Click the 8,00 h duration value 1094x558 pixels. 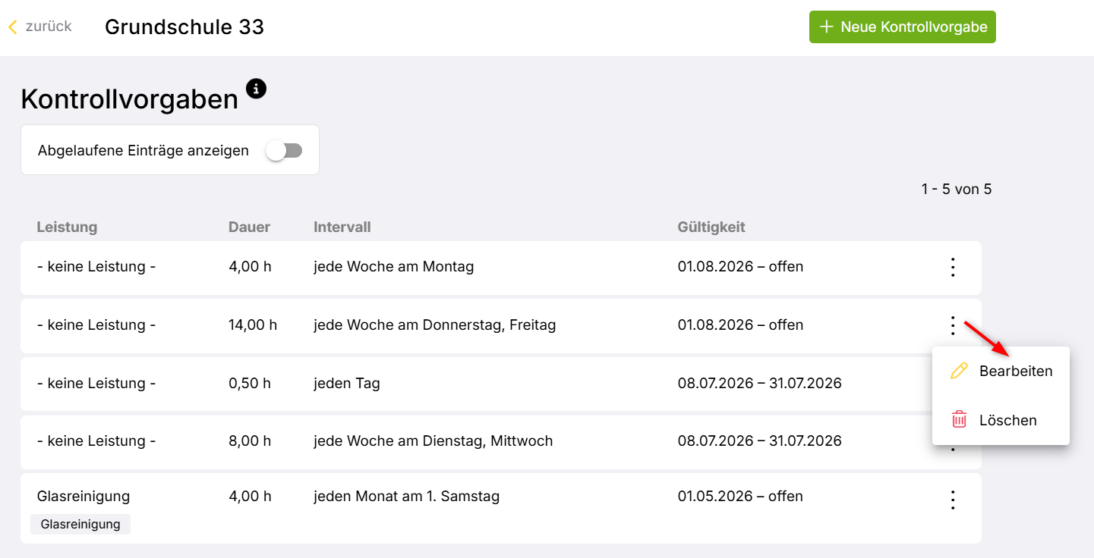250,441
